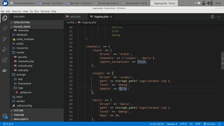This screenshot has width=224, height=126.
Task: Switch to the web.php editor tab
Action: [x=75, y=17]
